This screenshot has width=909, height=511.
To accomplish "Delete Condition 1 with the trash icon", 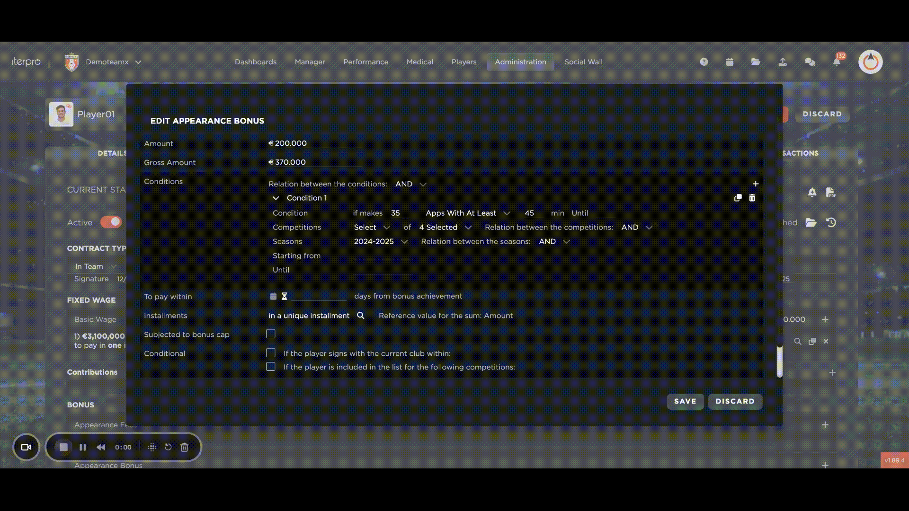I will 752,198.
